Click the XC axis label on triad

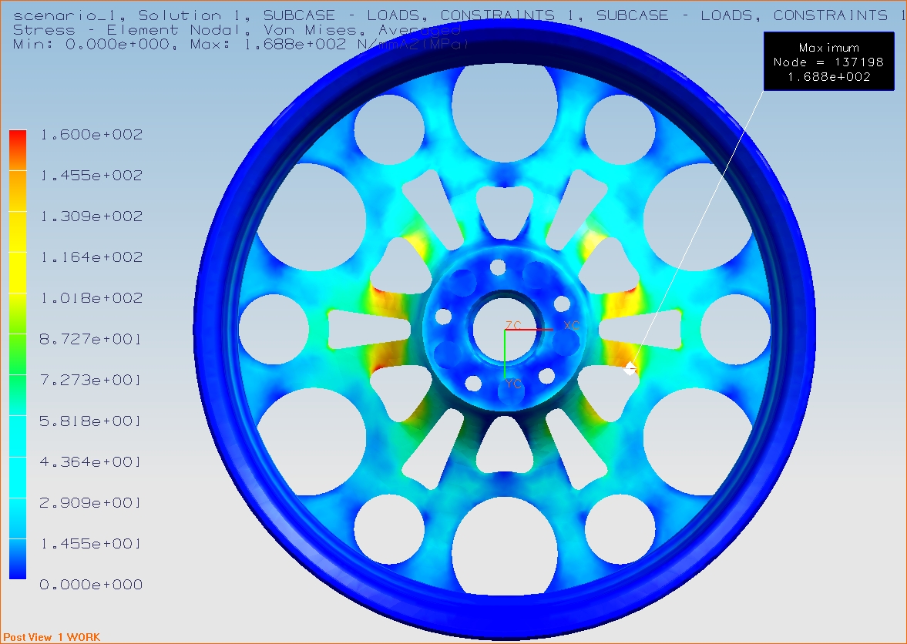click(571, 325)
